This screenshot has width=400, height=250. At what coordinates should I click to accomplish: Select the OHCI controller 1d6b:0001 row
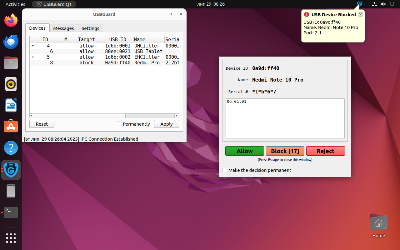click(104, 46)
